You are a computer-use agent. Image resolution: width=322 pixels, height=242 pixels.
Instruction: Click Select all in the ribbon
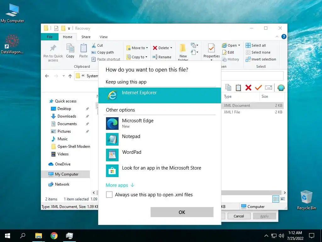click(256, 45)
